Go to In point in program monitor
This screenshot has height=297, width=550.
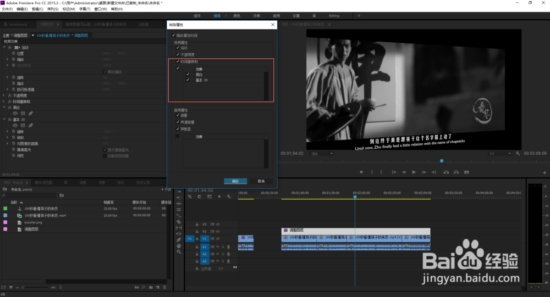coord(394,172)
